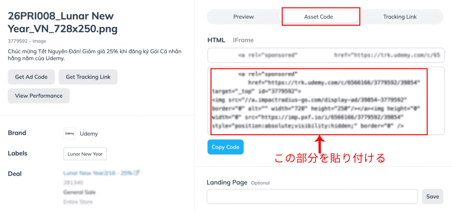Viewport: 452px width, 213px height.
Task: Hit the blue Copy Code button
Action: tap(225, 147)
